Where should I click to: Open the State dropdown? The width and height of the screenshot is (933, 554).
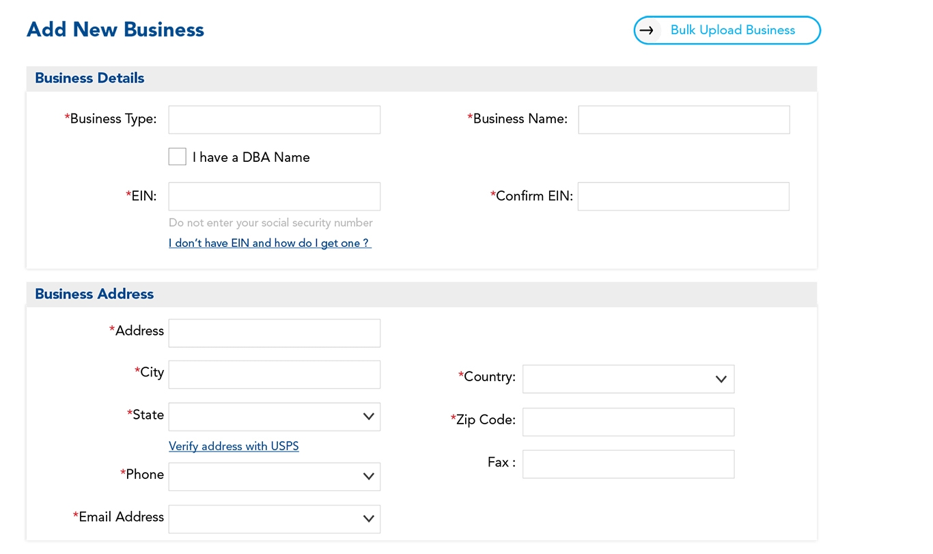coord(274,417)
